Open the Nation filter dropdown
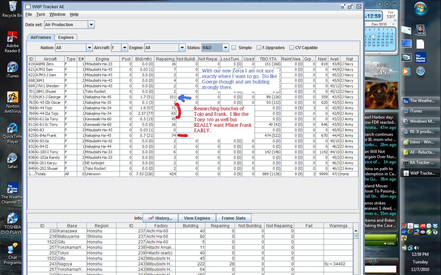 [89, 48]
